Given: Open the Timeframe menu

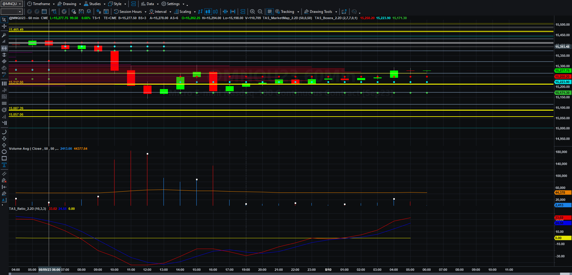Looking at the screenshot, I should [x=41, y=4].
